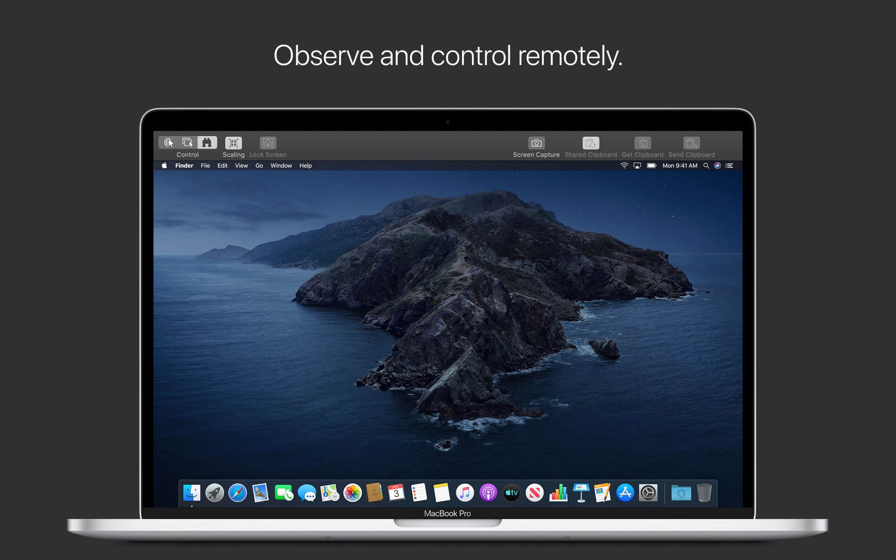Toggle the Scaling button
This screenshot has width=896, height=560.
233,143
